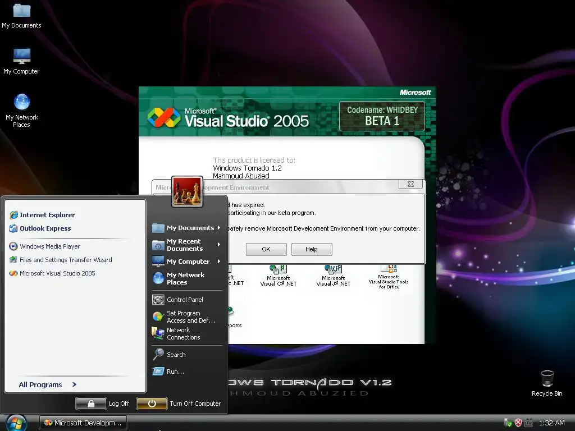Select Microsoft Developm... taskbar button
Screen dimensions: 575x431
coord(83,423)
